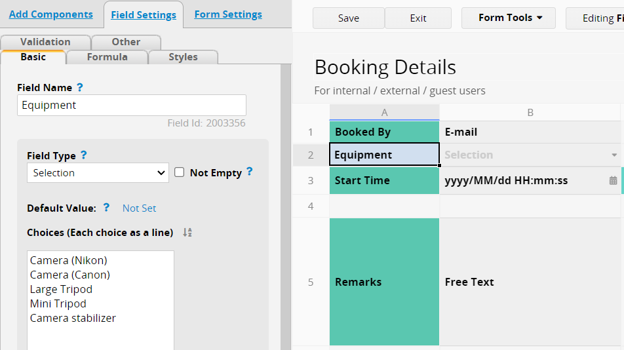Go to Add Components tab
624x350 pixels.
51,14
